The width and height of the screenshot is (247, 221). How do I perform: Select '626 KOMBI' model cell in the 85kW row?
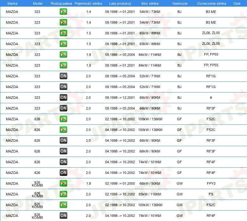coord(37,194)
